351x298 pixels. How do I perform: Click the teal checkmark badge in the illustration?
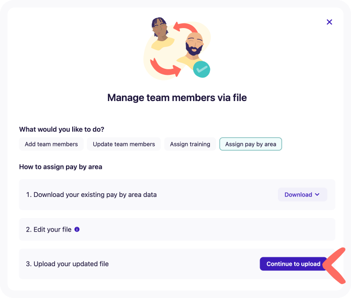(202, 69)
